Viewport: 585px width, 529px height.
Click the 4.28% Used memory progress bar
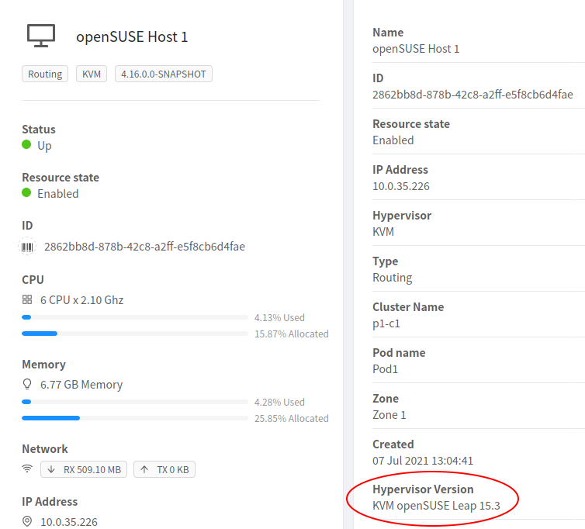135,402
